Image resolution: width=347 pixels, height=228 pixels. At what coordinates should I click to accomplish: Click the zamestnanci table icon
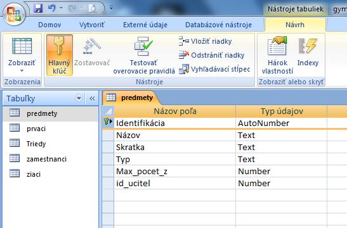click(15, 158)
